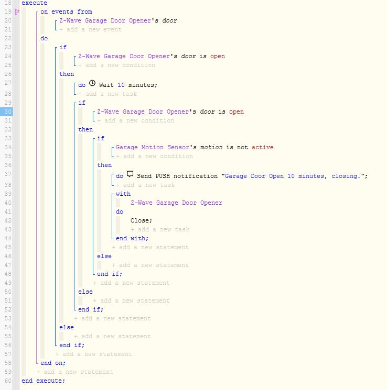Screen dimensions: 387x390
Task: Click the 'execute' keyword on line 18
Action: tap(34, 3)
